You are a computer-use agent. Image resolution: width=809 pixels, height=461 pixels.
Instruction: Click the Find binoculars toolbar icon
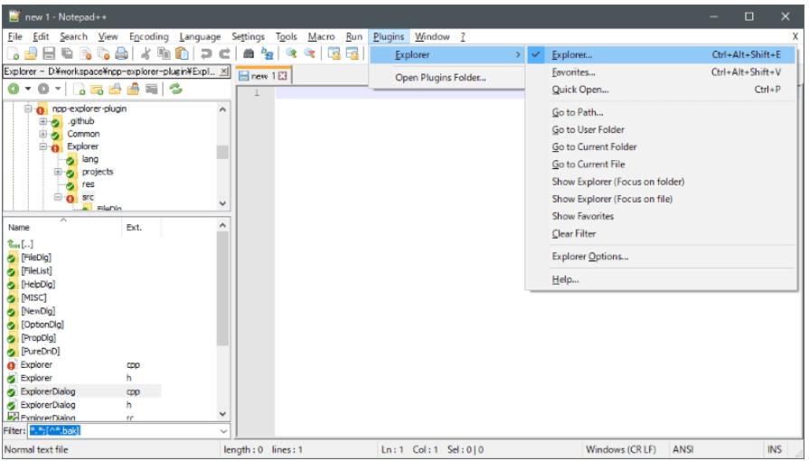249,54
